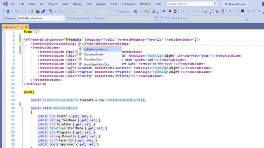Open the Hot Reload dropdown arrow
Image resolution: width=264 pixels, height=148 pixels.
(140, 12)
